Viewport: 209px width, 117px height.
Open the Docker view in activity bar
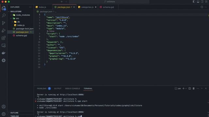(4, 53)
